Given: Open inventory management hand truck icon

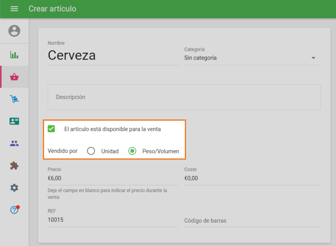Looking at the screenshot, I should (x=14, y=99).
